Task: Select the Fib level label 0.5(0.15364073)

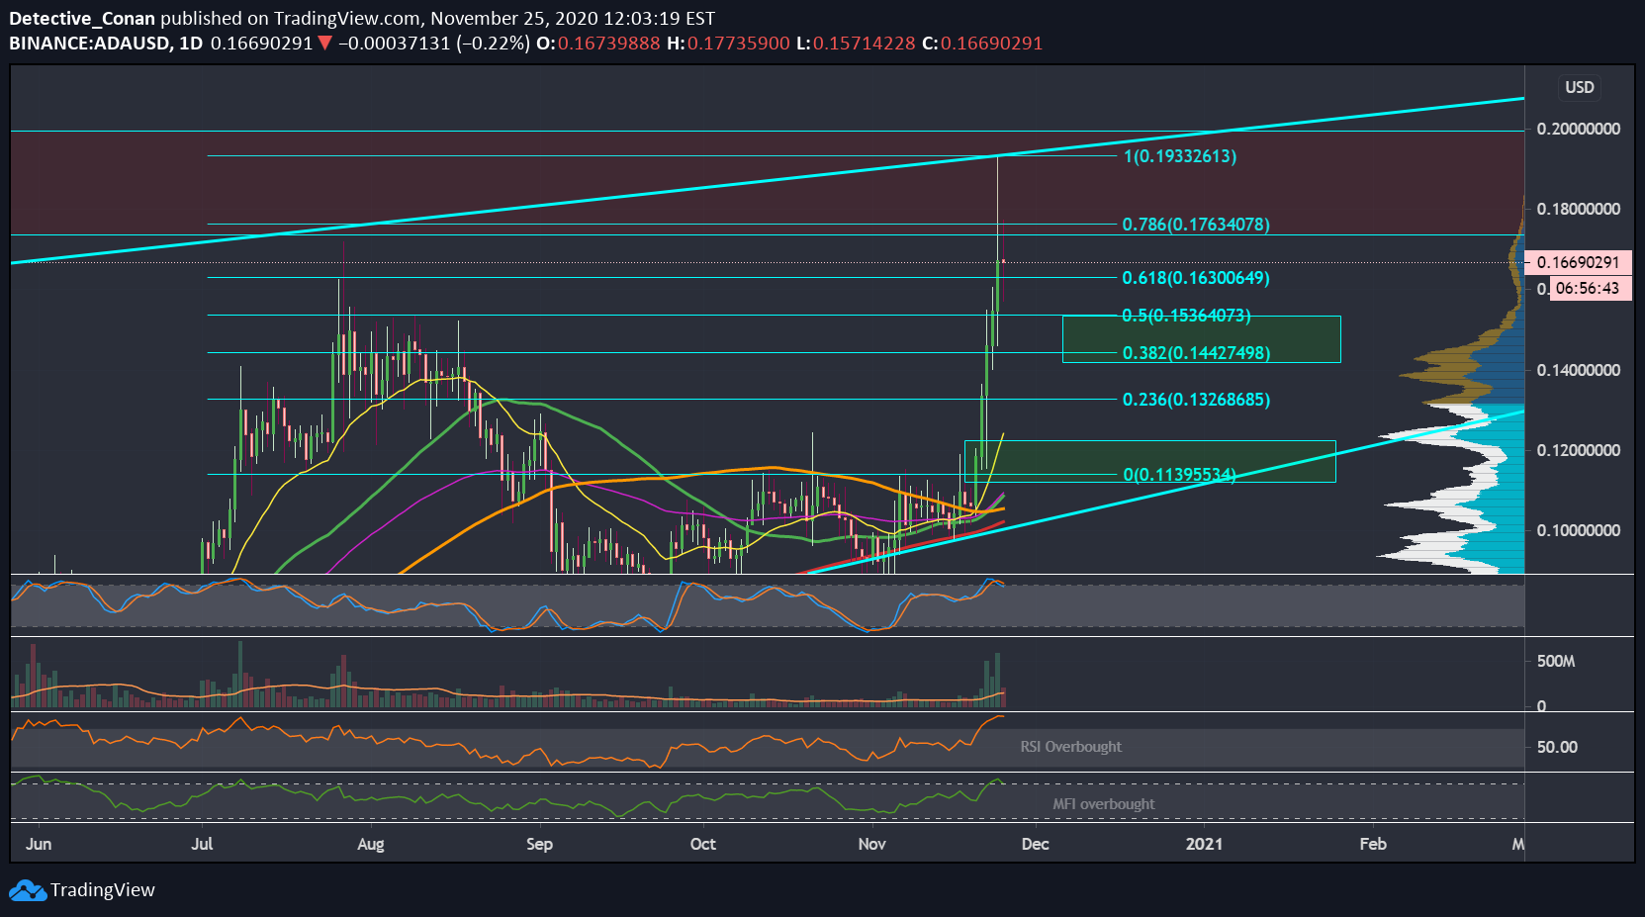Action: pyautogui.click(x=1186, y=316)
